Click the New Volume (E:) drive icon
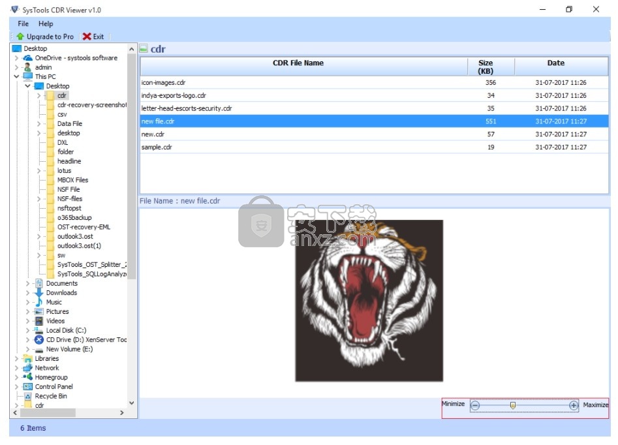The height and width of the screenshot is (445, 618). [39, 350]
